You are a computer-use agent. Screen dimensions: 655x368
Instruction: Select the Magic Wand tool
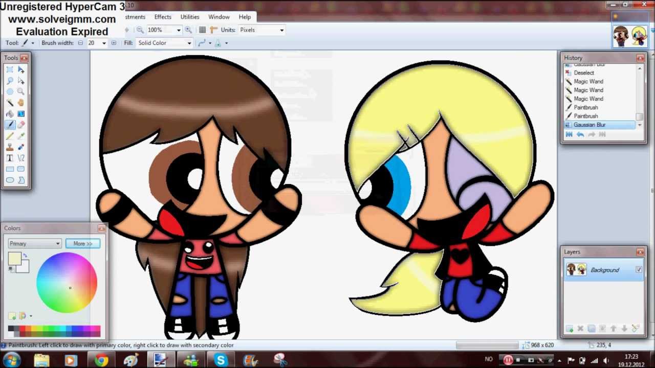click(10, 103)
